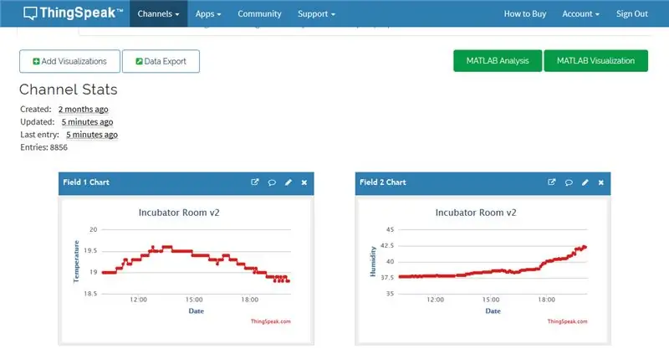Click the Last entry '5 minutes ago' timestamp
The image size is (669, 354).
(92, 135)
